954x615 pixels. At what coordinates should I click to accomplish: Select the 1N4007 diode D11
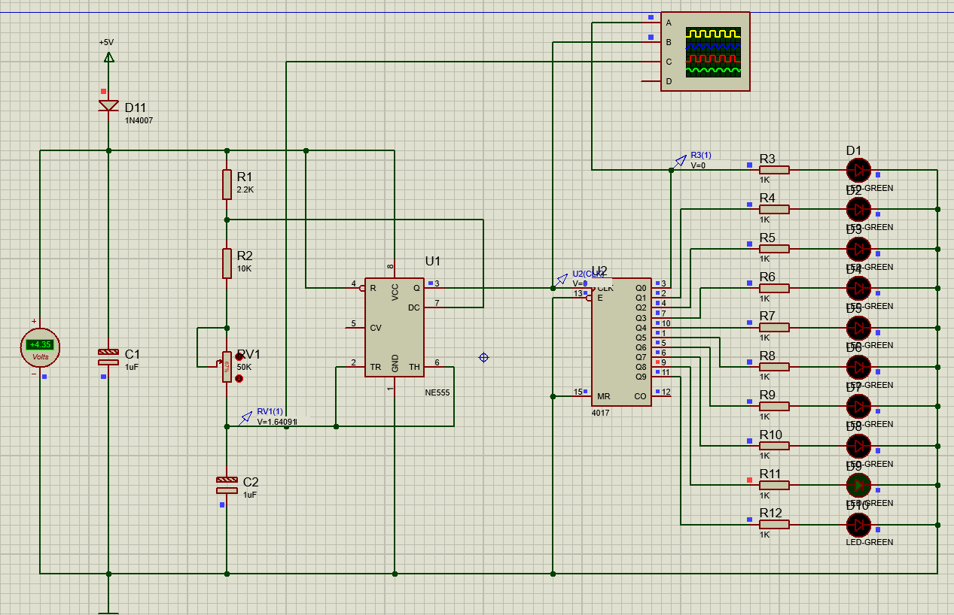click(x=108, y=106)
